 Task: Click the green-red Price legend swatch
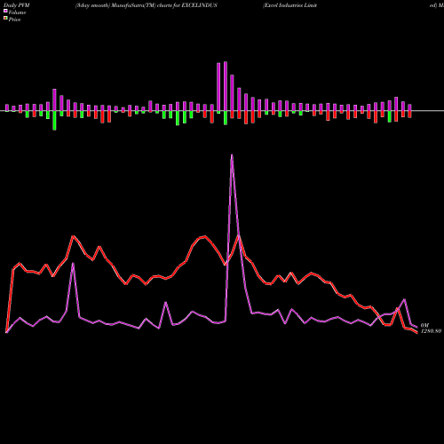(x=5, y=18)
